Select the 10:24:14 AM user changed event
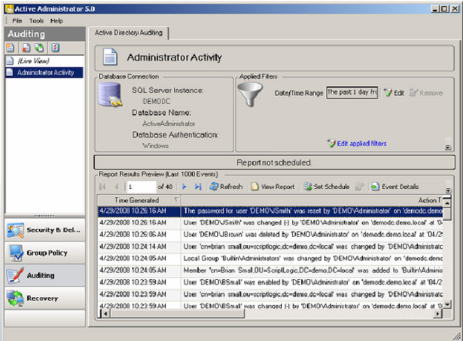 270,247
